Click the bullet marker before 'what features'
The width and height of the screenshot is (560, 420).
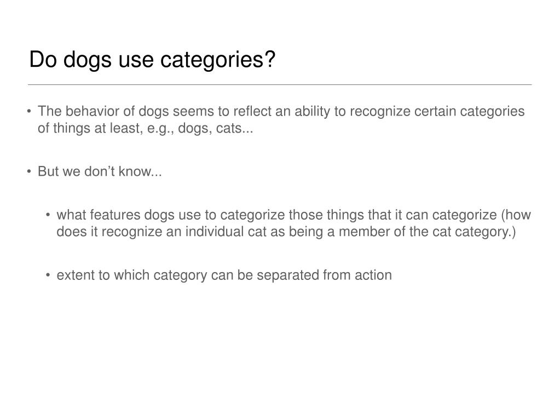click(x=48, y=215)
